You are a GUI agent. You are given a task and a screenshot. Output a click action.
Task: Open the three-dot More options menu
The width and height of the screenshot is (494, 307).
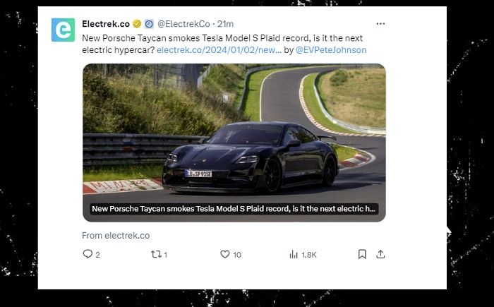click(x=380, y=23)
